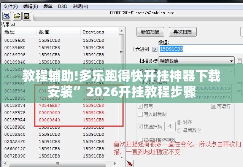Select address row 0660012C
The image size is (243, 167).
pos(60,149)
